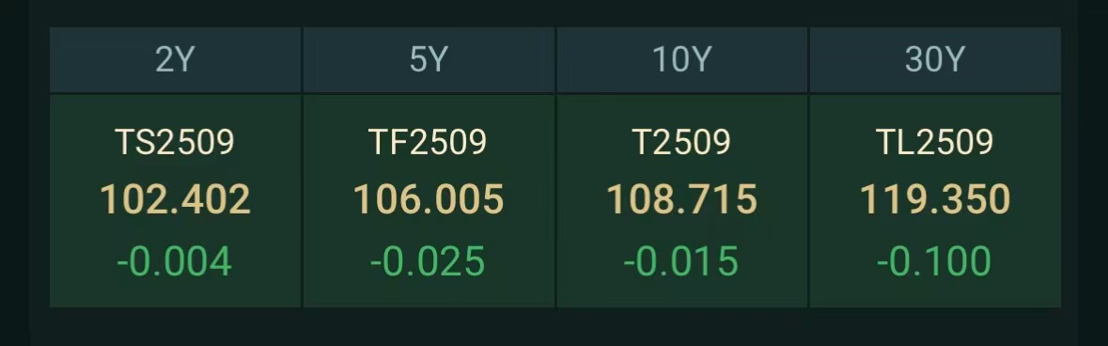This screenshot has height=346, width=1108.
Task: Select the 2Y column header
Action: coord(175,60)
